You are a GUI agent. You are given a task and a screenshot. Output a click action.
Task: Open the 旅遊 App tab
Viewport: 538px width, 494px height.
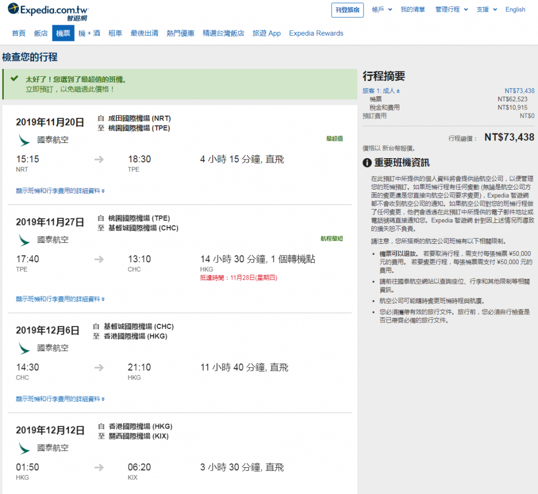(x=266, y=33)
